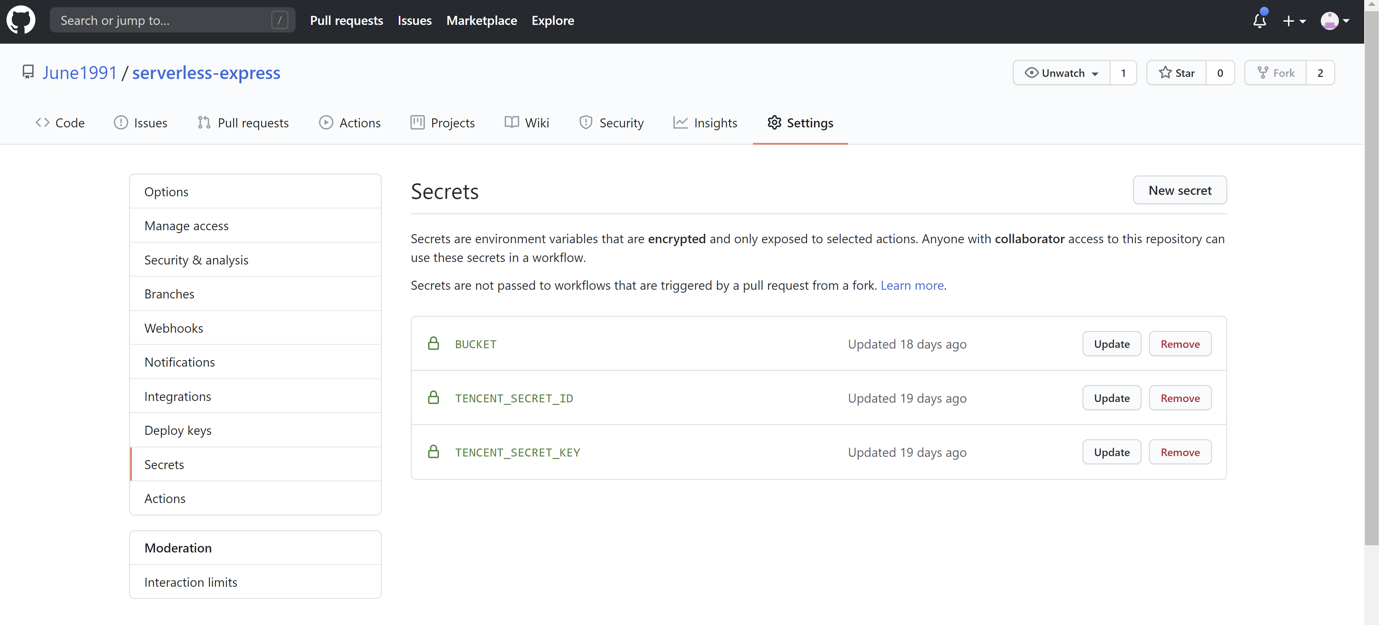Switch to the Projects tab
This screenshot has height=625, width=1379.
(x=442, y=123)
